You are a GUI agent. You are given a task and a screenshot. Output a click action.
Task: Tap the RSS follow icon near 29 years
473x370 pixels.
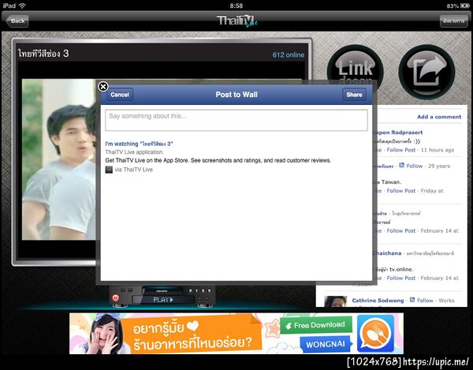[401, 165]
